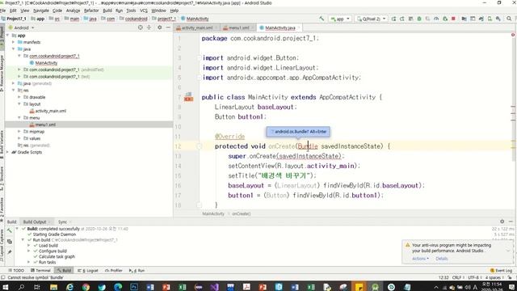Viewport: 517px width, 291px height.
Task: Open Build Variants side tool window
Action: tap(2, 145)
